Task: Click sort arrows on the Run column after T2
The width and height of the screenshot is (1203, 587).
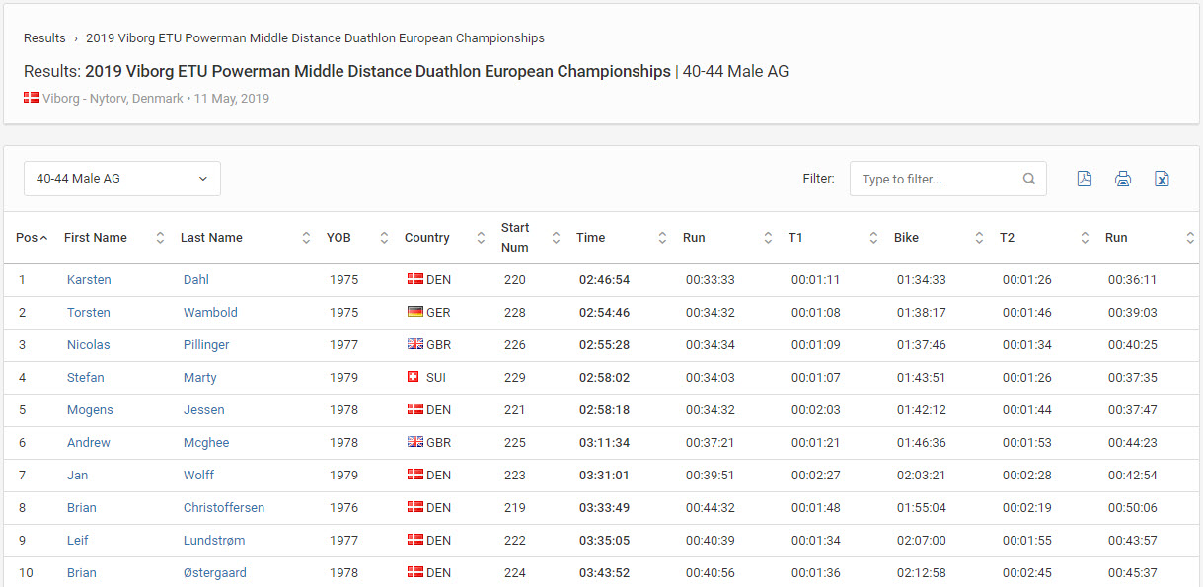Action: pos(1190,238)
